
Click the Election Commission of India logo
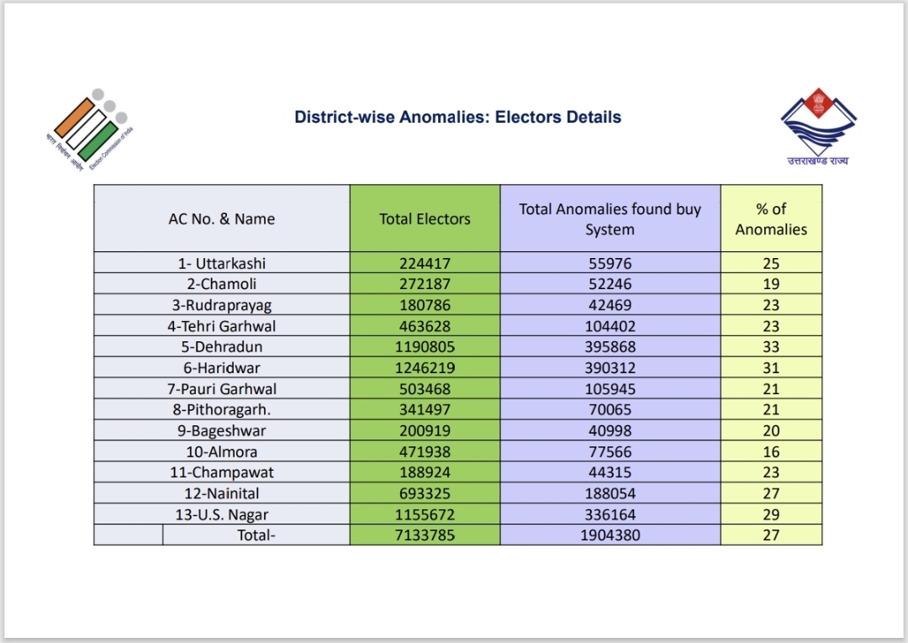[90, 130]
